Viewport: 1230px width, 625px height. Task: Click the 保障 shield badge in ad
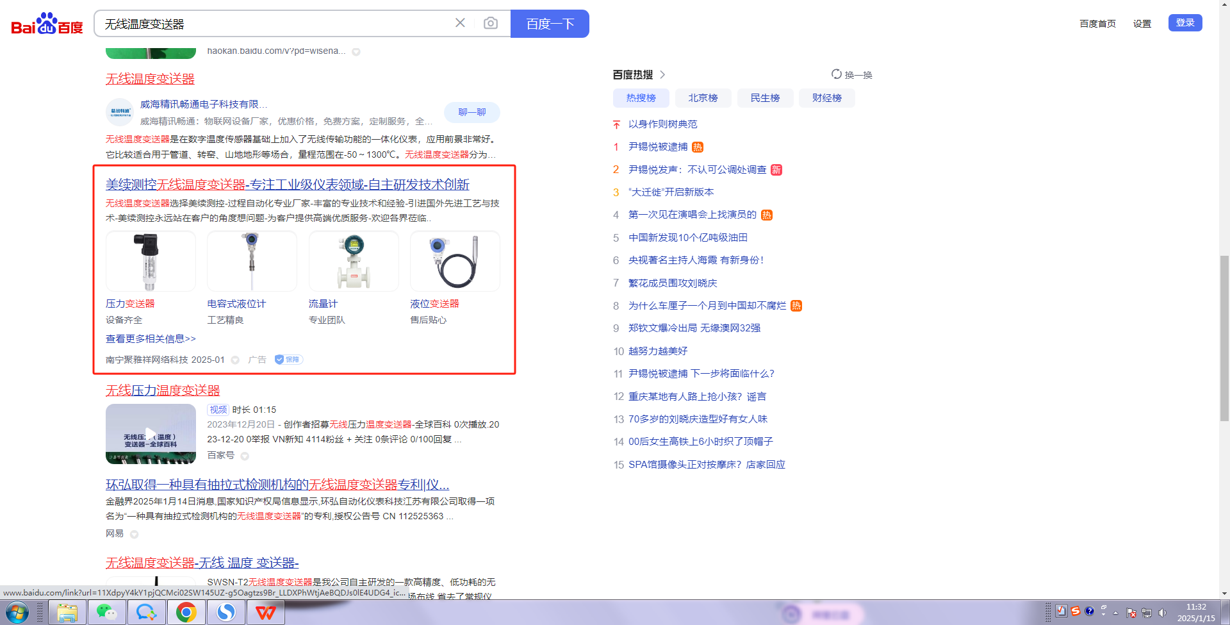tap(288, 360)
